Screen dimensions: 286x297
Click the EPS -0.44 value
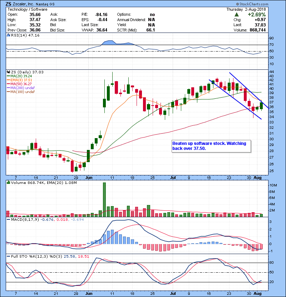pyautogui.click(x=102, y=20)
